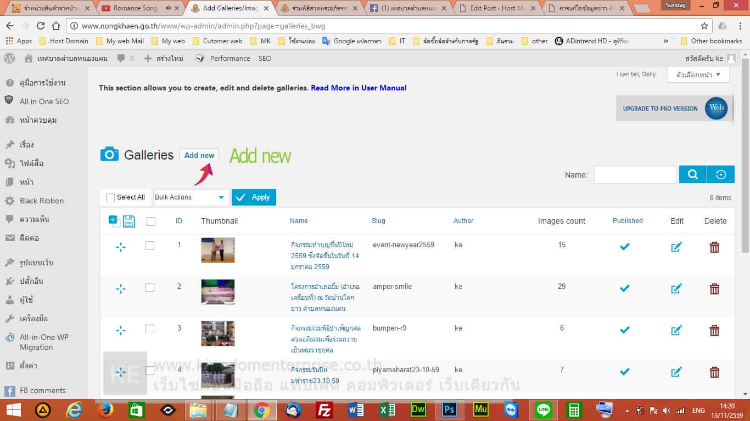Click the Name search input field
This screenshot has width=750, height=421.
pyautogui.click(x=635, y=175)
